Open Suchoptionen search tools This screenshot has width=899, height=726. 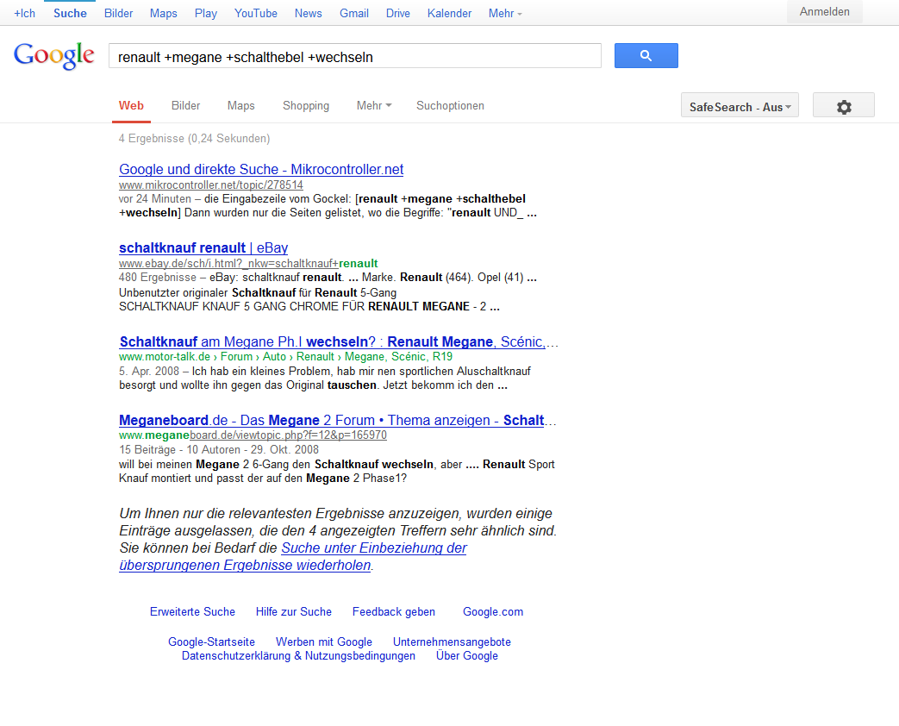(x=450, y=105)
